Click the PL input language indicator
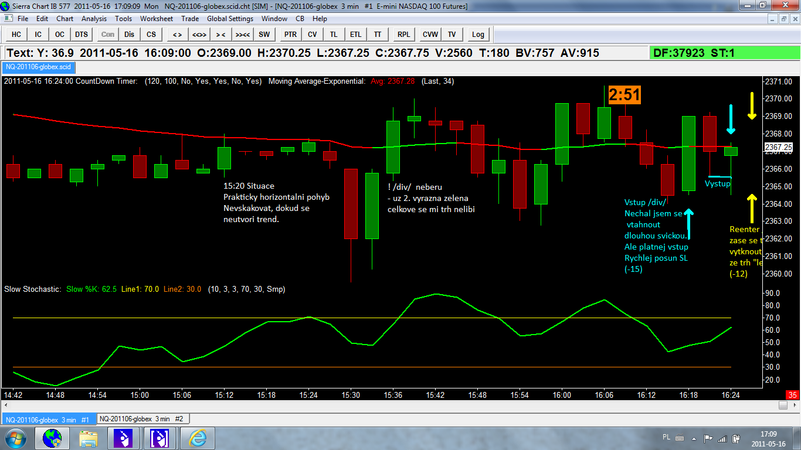The image size is (801, 450). pos(666,437)
